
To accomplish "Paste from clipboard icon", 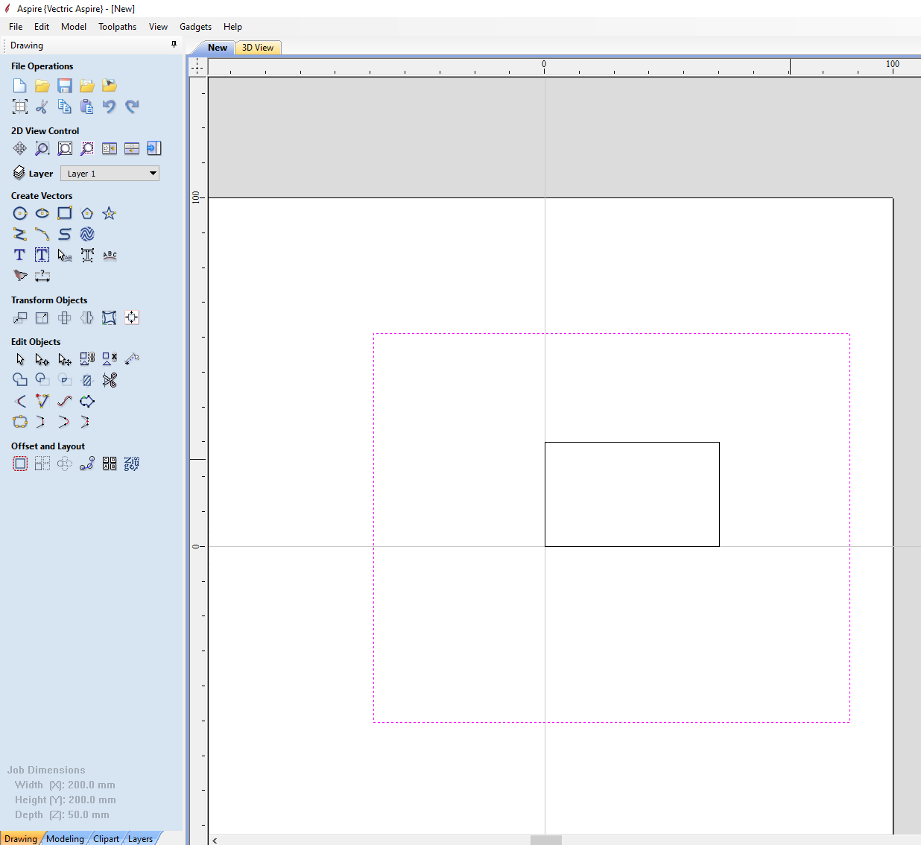I will (87, 107).
